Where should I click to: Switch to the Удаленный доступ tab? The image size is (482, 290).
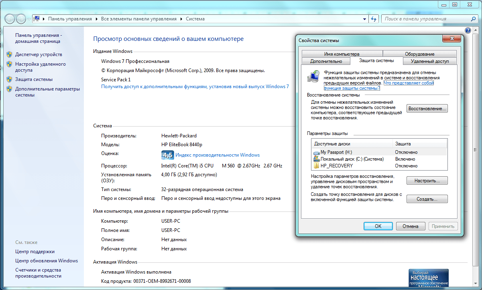pyautogui.click(x=429, y=61)
